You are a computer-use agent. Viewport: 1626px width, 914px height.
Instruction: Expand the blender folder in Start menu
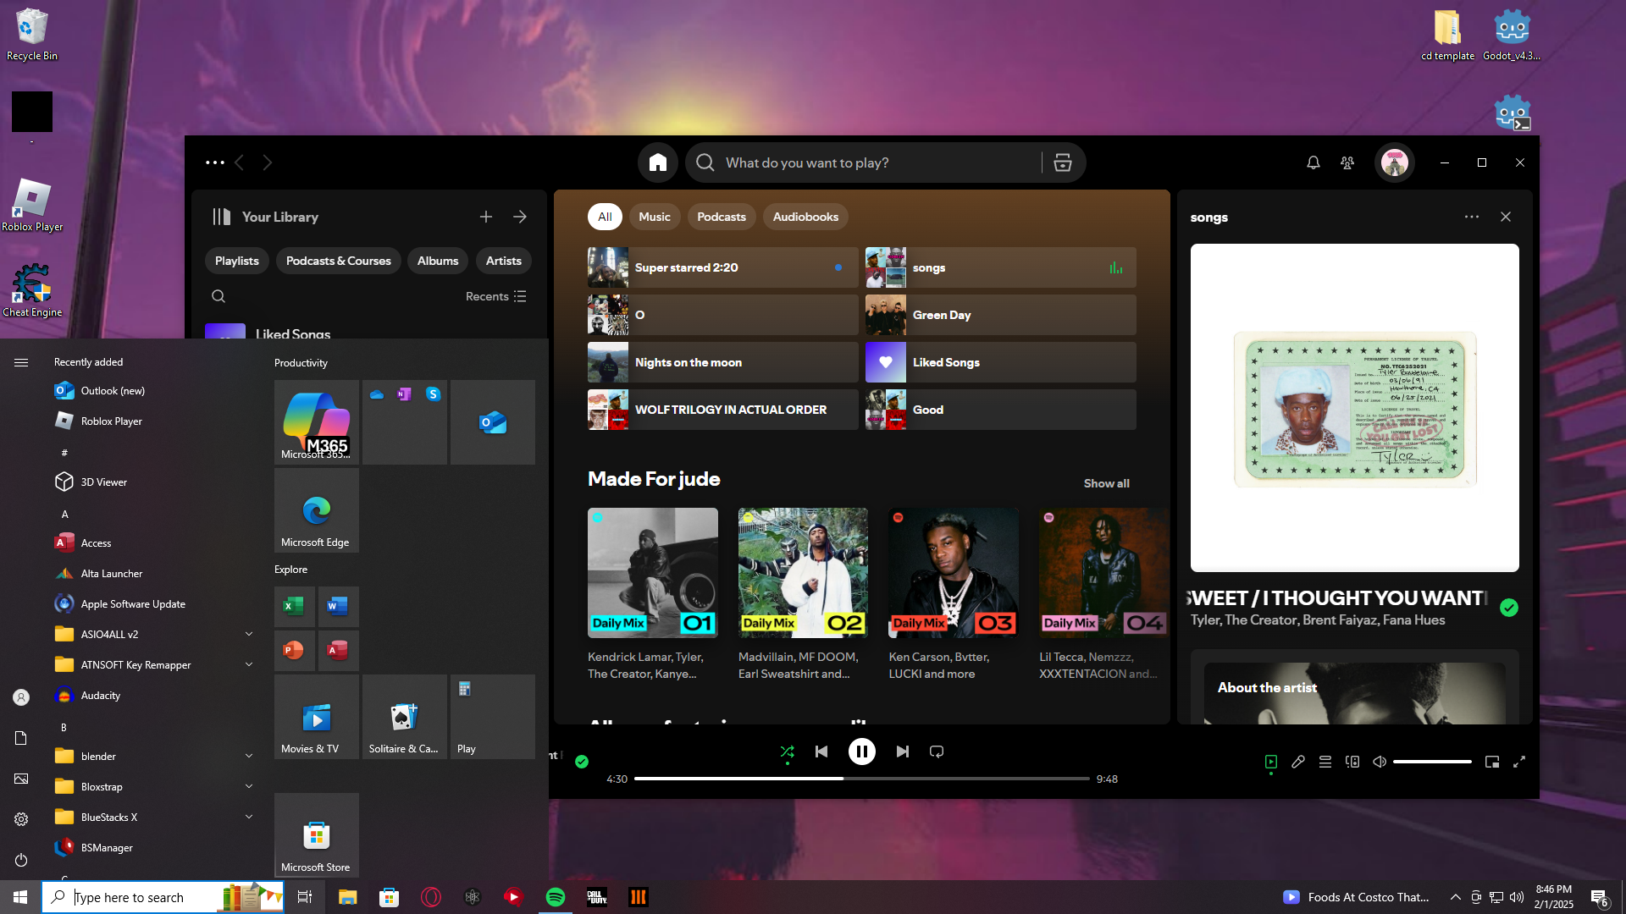[x=248, y=756]
